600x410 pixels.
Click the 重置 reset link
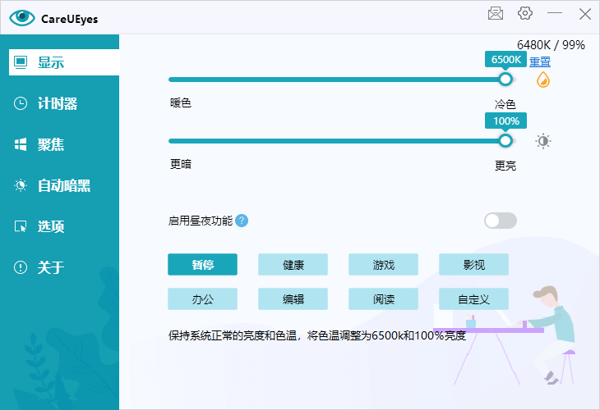pos(539,61)
